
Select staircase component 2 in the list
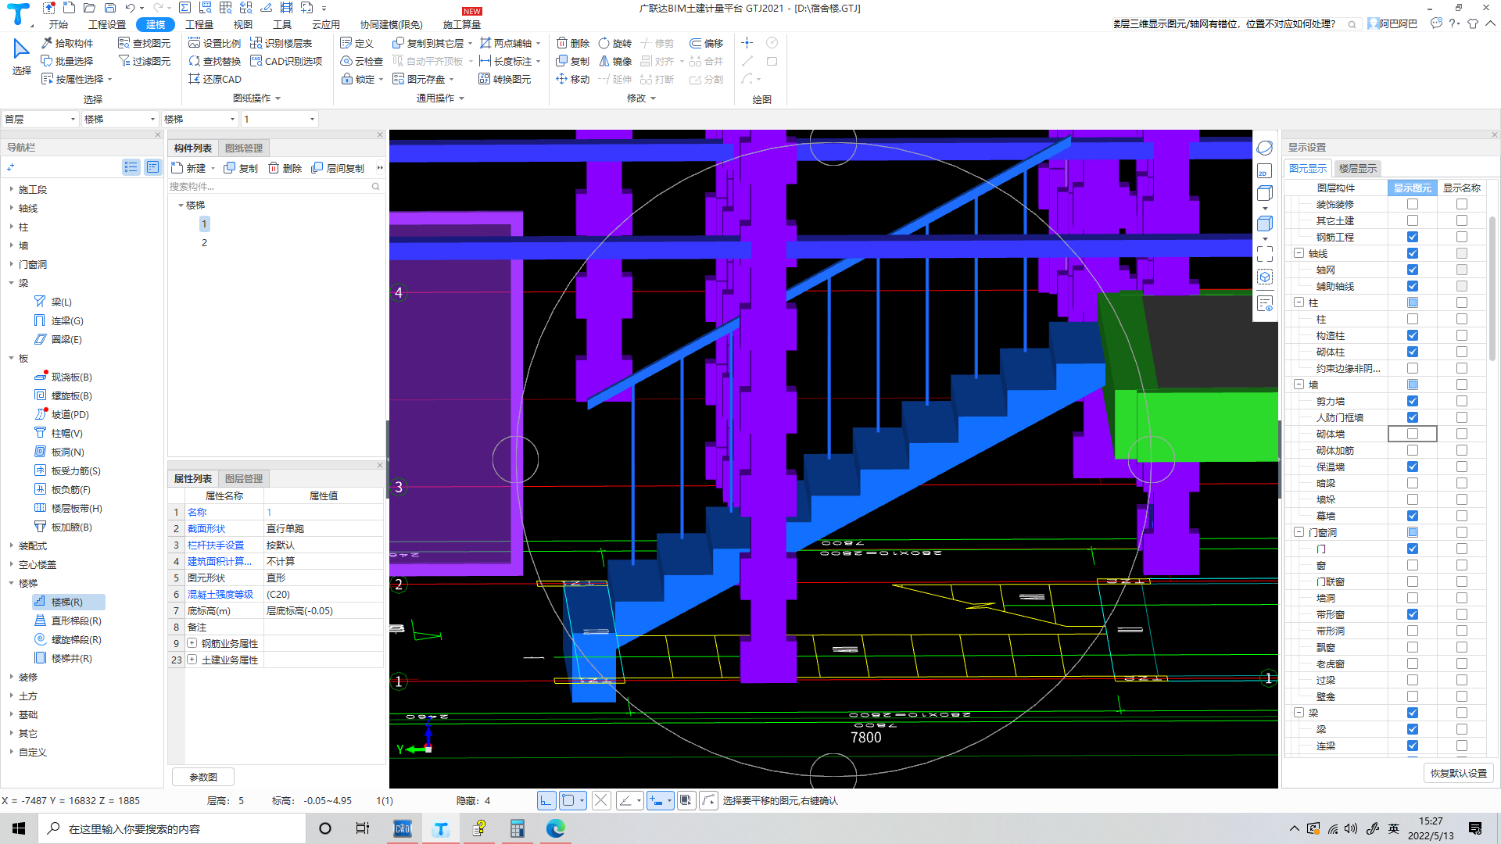pyautogui.click(x=204, y=242)
